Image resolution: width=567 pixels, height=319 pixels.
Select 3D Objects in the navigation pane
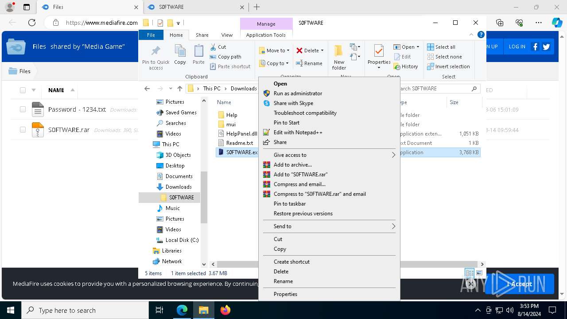(178, 155)
